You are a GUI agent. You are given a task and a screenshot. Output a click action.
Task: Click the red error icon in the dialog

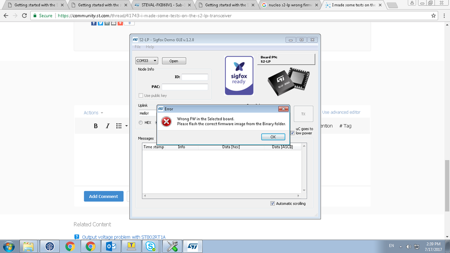click(x=166, y=122)
